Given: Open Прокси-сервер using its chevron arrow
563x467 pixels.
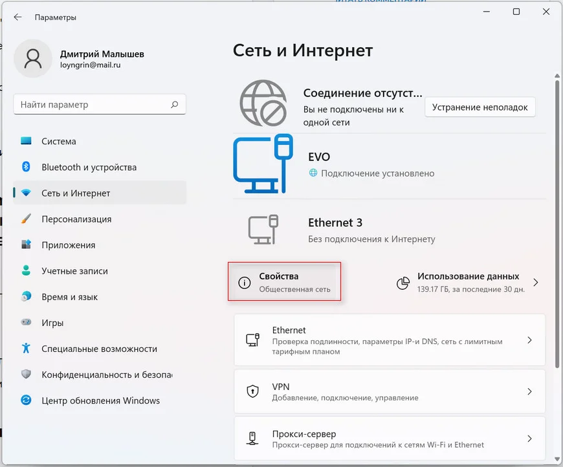Looking at the screenshot, I should (529, 439).
